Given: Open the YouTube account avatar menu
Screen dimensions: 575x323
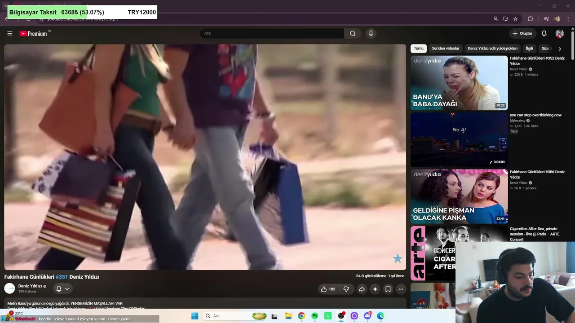Looking at the screenshot, I should (x=559, y=34).
